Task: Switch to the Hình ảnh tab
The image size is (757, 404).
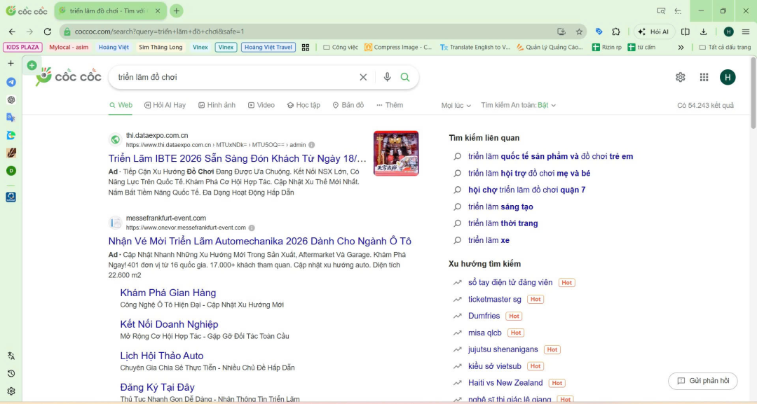Action: point(217,105)
